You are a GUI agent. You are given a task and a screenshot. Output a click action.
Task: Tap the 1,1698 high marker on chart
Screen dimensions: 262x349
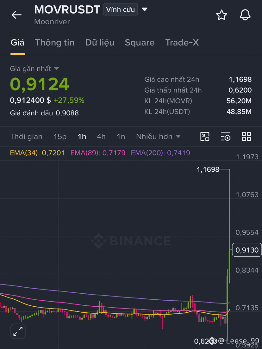pyautogui.click(x=208, y=170)
